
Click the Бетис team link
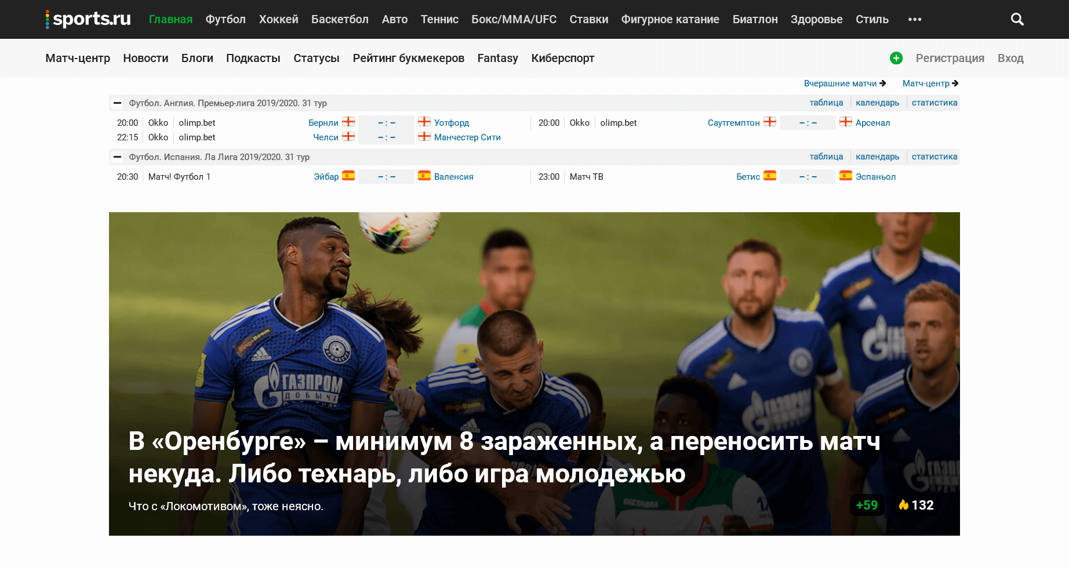pos(748,177)
